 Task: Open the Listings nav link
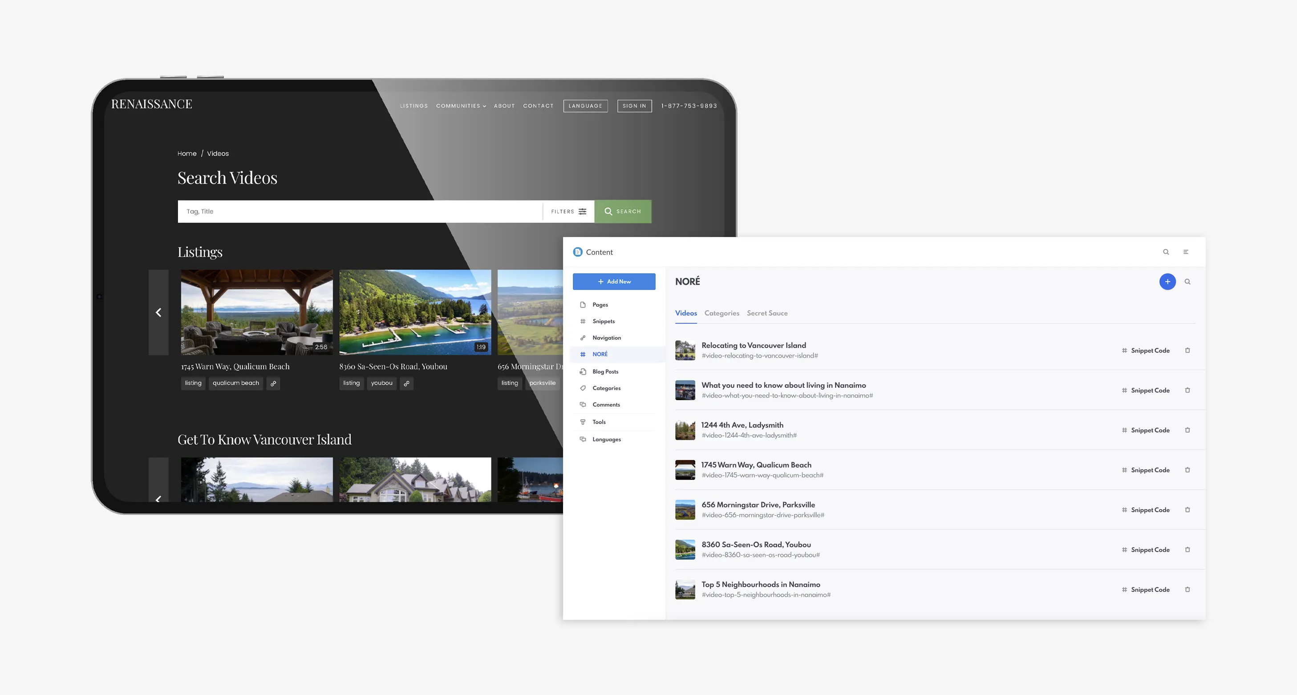(x=414, y=106)
